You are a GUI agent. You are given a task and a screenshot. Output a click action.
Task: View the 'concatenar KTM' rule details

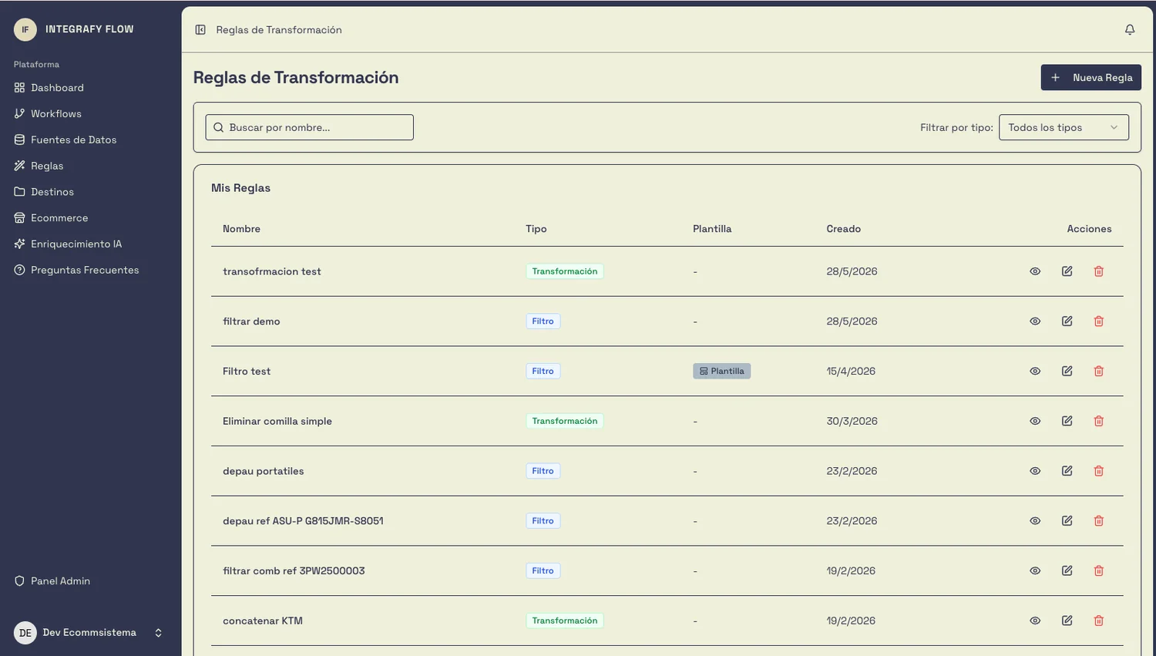(x=1035, y=621)
